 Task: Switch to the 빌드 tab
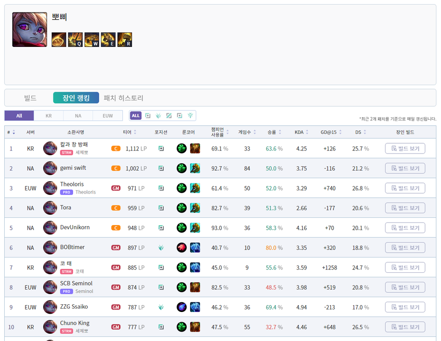30,98
